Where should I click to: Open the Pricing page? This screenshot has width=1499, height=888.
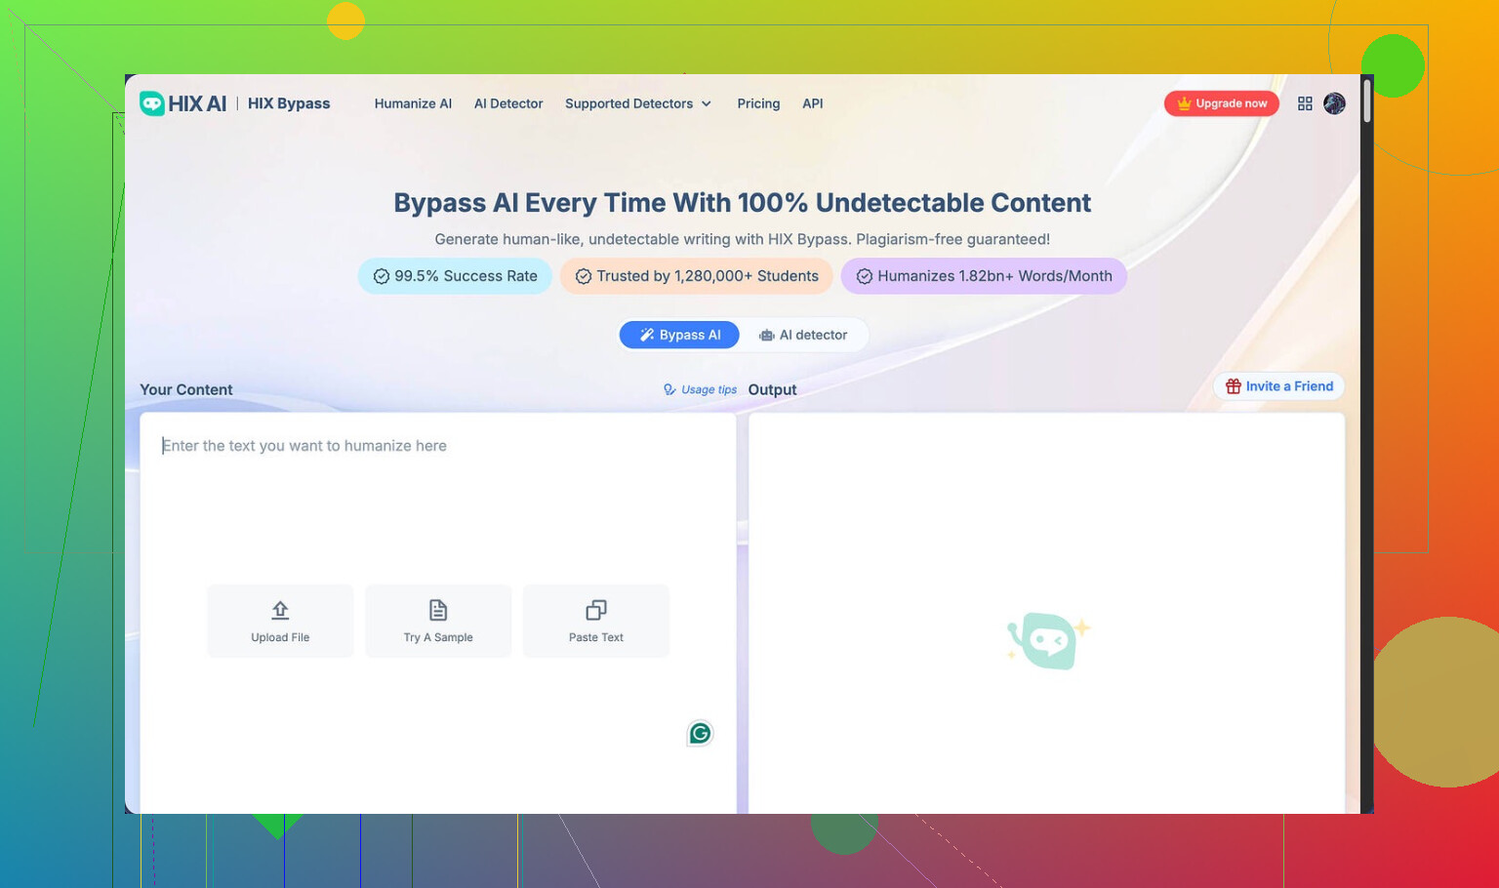point(758,103)
